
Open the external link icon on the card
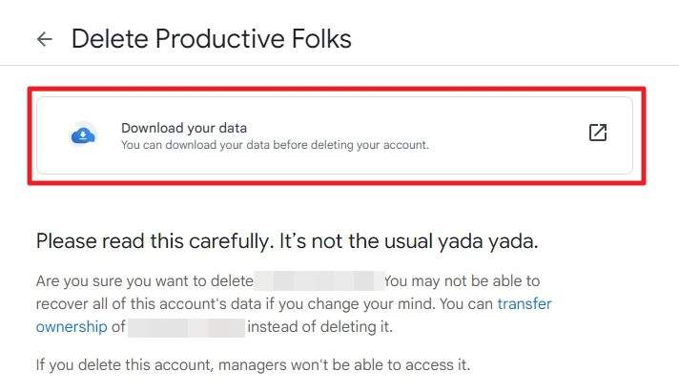tap(598, 133)
